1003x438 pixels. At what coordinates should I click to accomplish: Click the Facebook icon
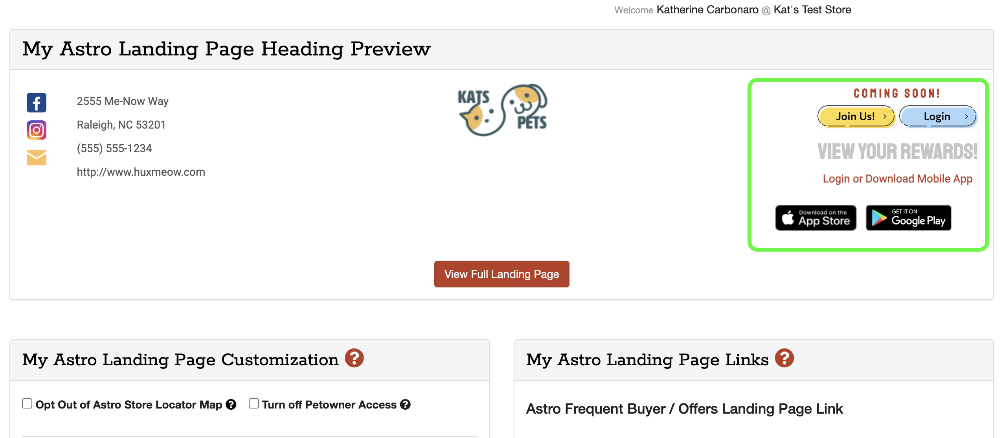click(x=37, y=103)
